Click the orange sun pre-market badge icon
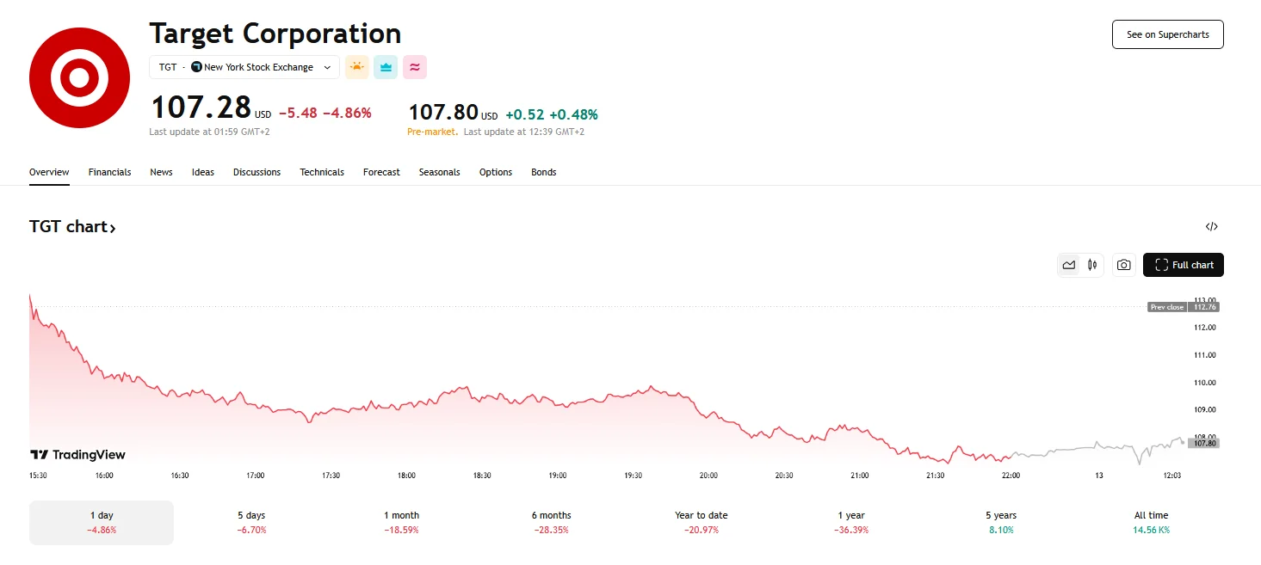 point(356,67)
